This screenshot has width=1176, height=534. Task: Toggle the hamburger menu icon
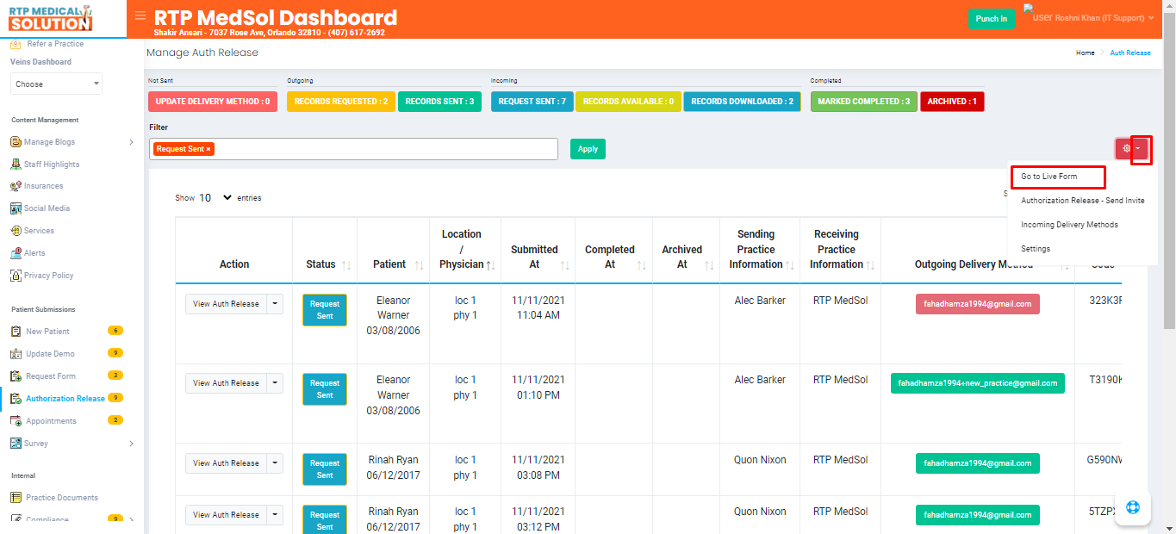[x=140, y=16]
